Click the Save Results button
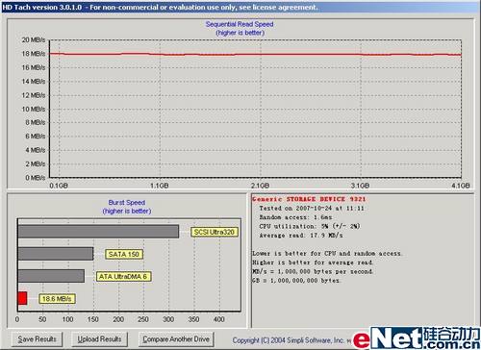 38,338
